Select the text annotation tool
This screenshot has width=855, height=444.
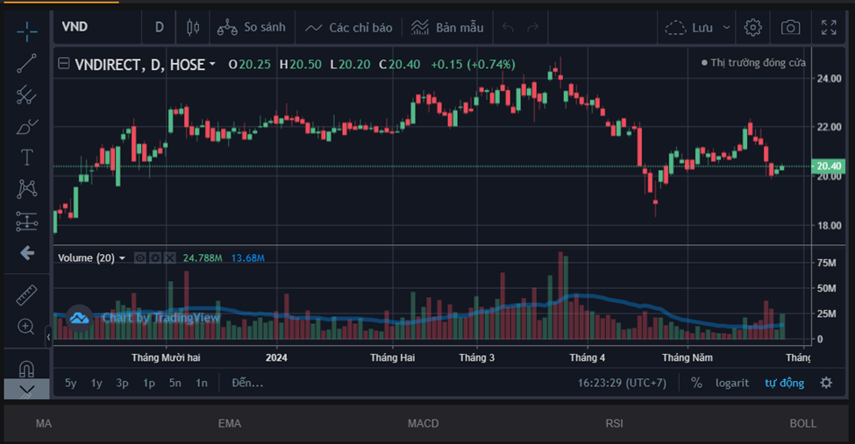[x=26, y=158]
